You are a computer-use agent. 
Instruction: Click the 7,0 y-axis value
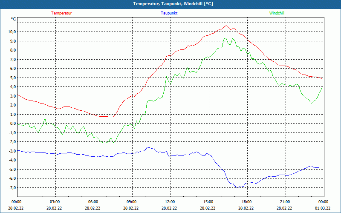(13, 59)
